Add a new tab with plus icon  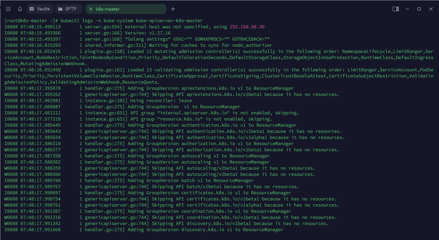click(173, 9)
